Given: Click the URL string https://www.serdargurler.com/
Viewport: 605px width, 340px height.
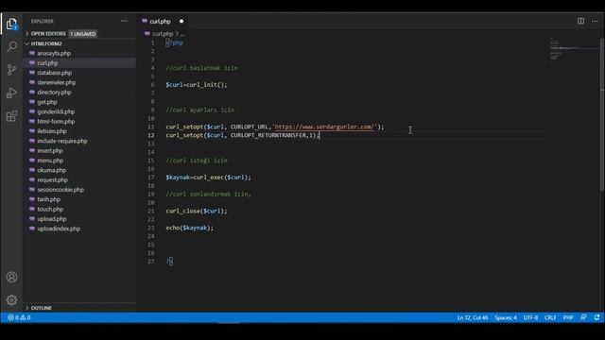Looking at the screenshot, I should (x=324, y=127).
